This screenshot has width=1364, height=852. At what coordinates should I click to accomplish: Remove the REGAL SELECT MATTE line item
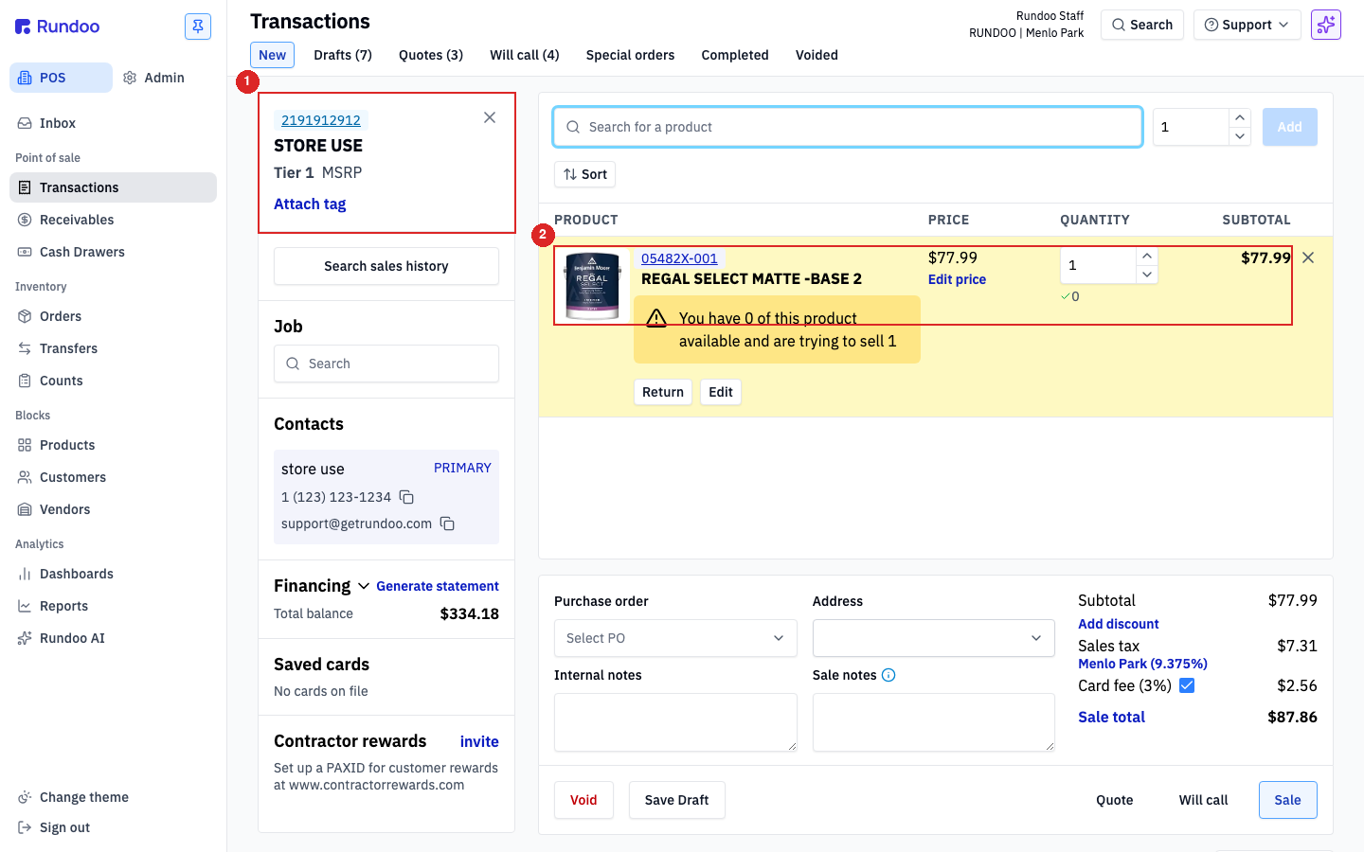coord(1308,257)
